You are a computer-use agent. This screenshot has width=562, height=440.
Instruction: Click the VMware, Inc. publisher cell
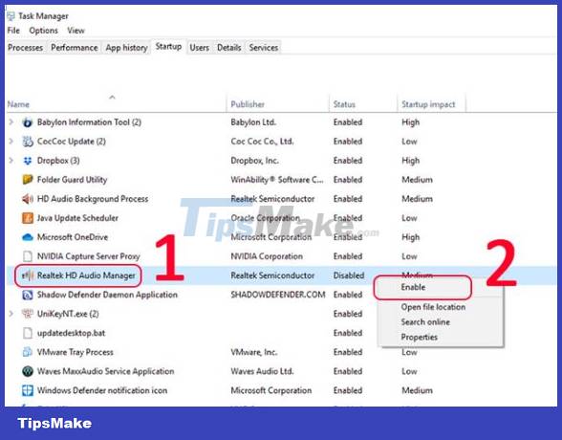click(254, 352)
